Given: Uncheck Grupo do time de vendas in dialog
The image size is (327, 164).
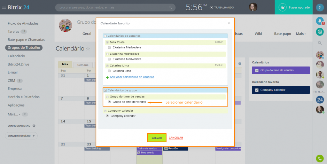Looking at the screenshot, I should [109, 102].
